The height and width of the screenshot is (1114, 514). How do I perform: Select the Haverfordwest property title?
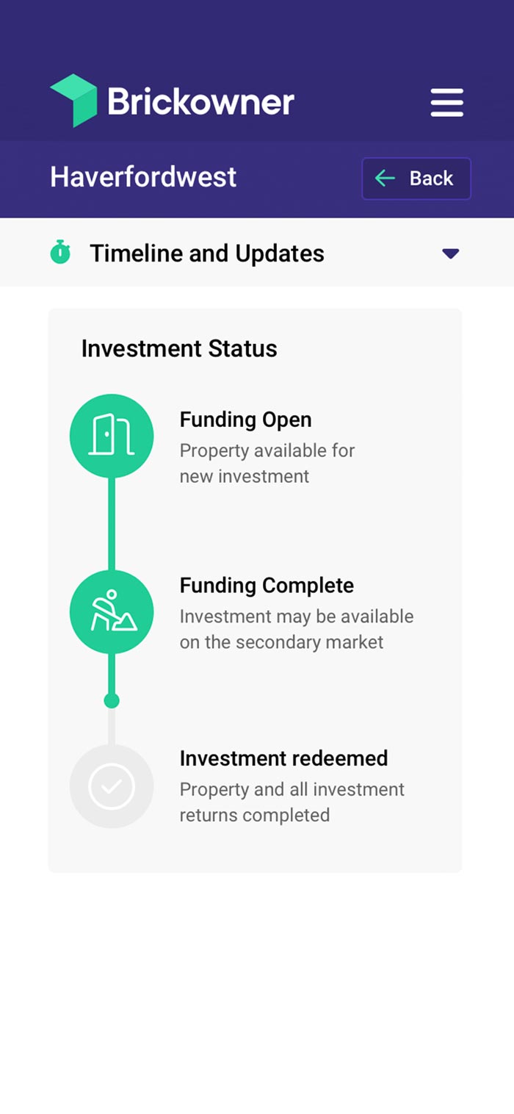(x=143, y=177)
